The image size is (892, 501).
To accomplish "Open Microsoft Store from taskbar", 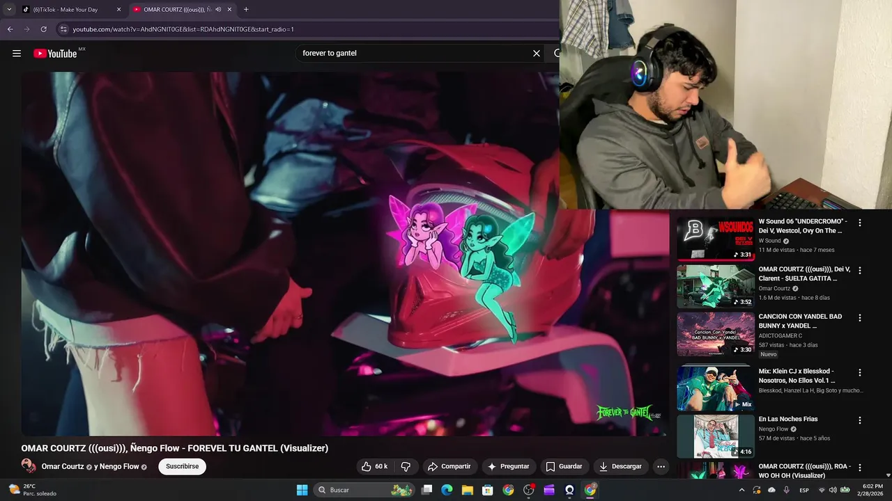I will [x=488, y=490].
